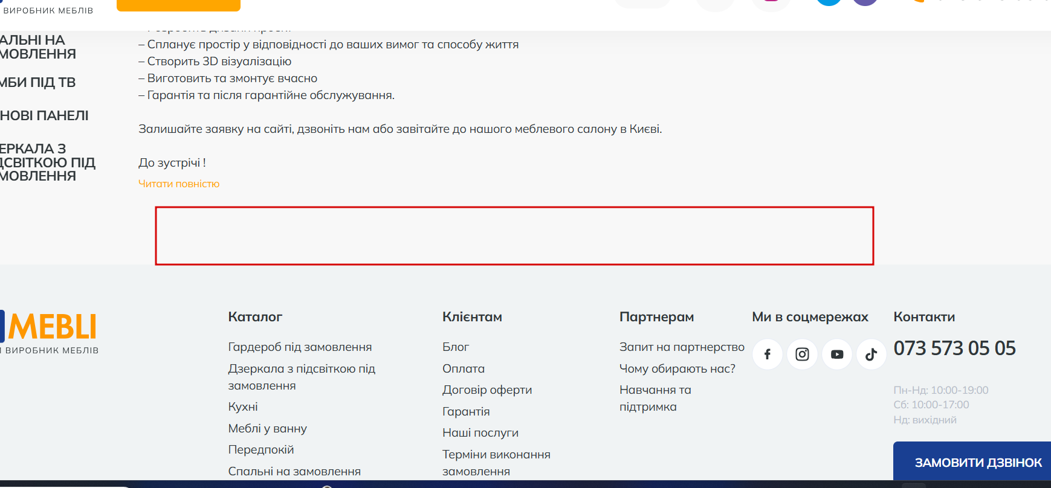Click the line 'Виготовить та змонтує вчасно'
This screenshot has height=488, width=1051.
(228, 79)
